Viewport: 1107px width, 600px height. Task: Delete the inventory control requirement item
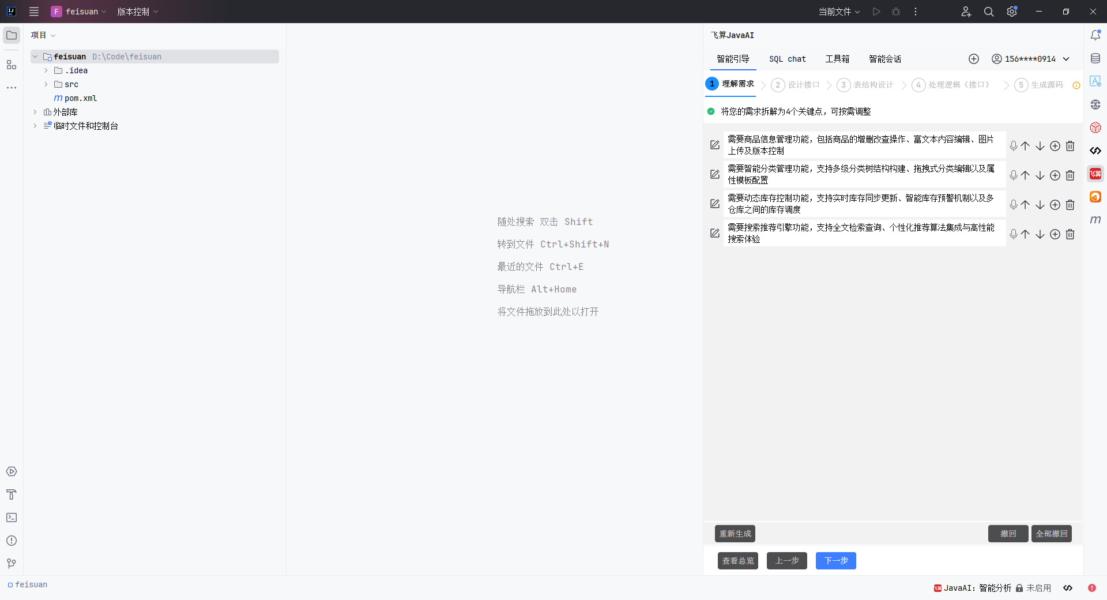[x=1070, y=205]
